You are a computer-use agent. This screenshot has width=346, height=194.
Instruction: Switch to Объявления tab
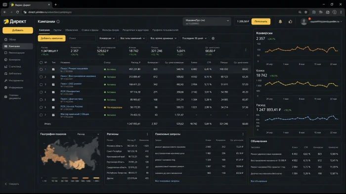(x=72, y=30)
